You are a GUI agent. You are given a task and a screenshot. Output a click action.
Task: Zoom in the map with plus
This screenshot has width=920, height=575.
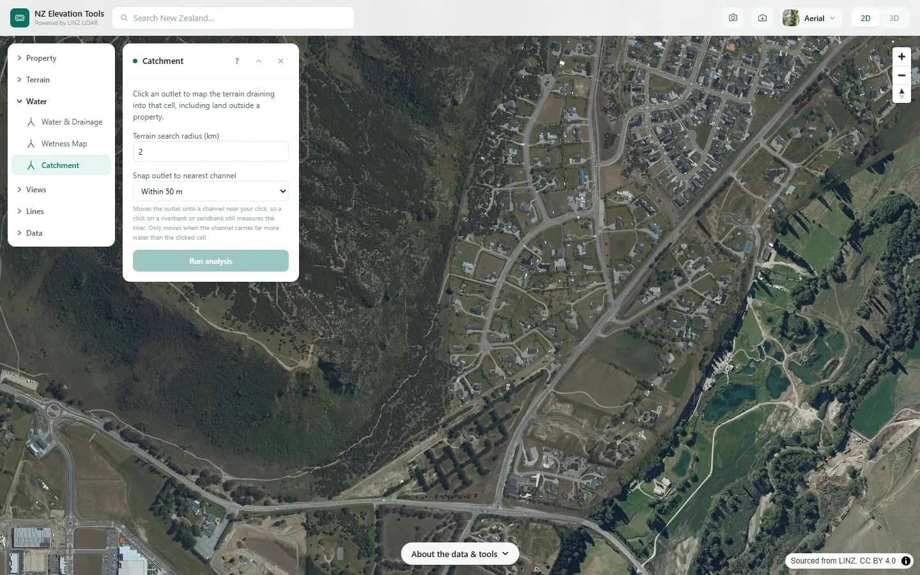pyautogui.click(x=901, y=56)
